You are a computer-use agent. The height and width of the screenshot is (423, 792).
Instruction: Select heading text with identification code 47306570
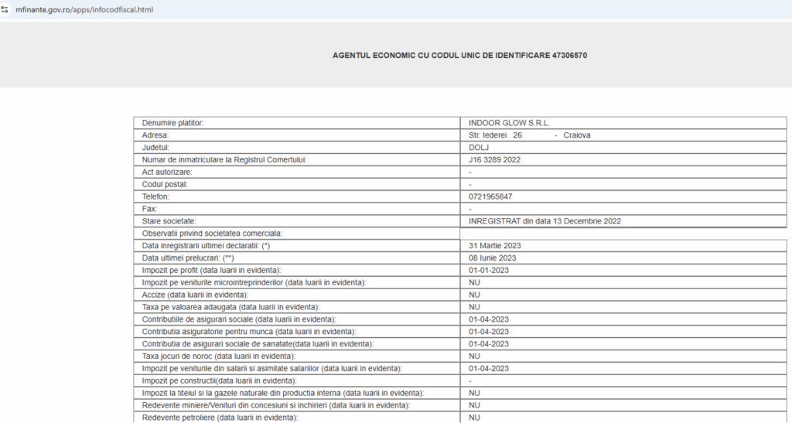click(459, 56)
